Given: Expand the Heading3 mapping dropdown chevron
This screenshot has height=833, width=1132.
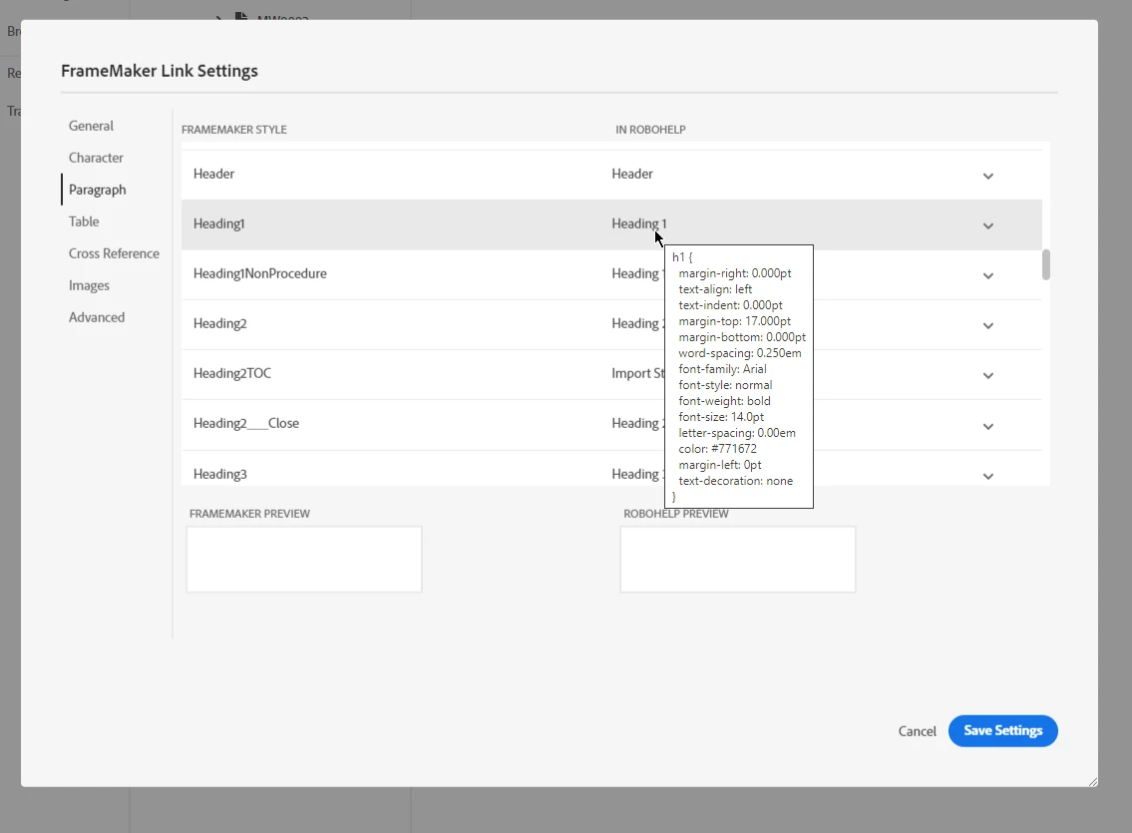Looking at the screenshot, I should tap(988, 476).
